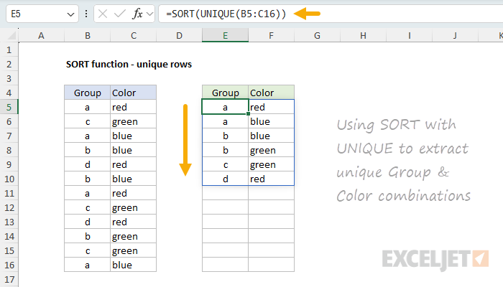The width and height of the screenshot is (503, 287).
Task: Select row 12 header
Action: click(x=9, y=207)
